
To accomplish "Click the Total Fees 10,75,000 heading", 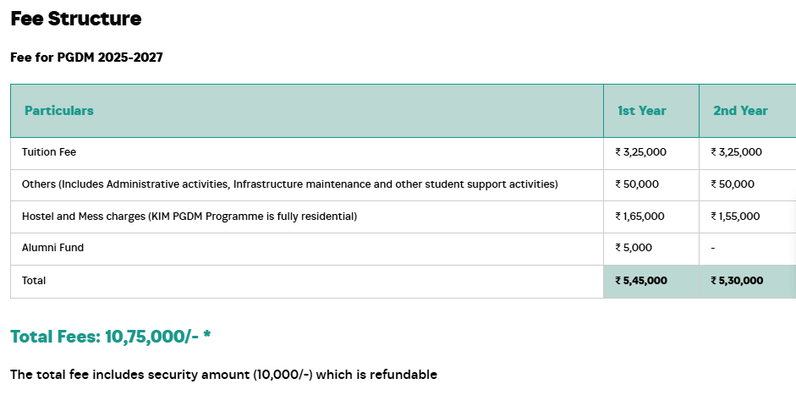I will [x=111, y=337].
